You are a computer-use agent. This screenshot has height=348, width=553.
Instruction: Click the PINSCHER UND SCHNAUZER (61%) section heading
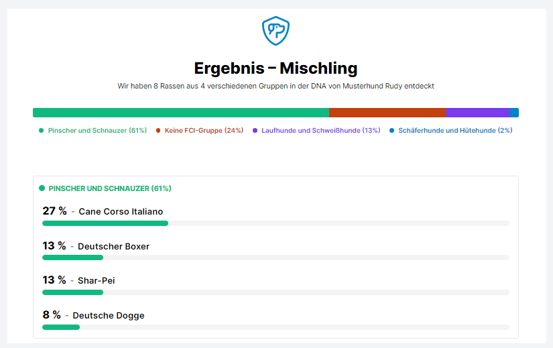pyautogui.click(x=110, y=188)
